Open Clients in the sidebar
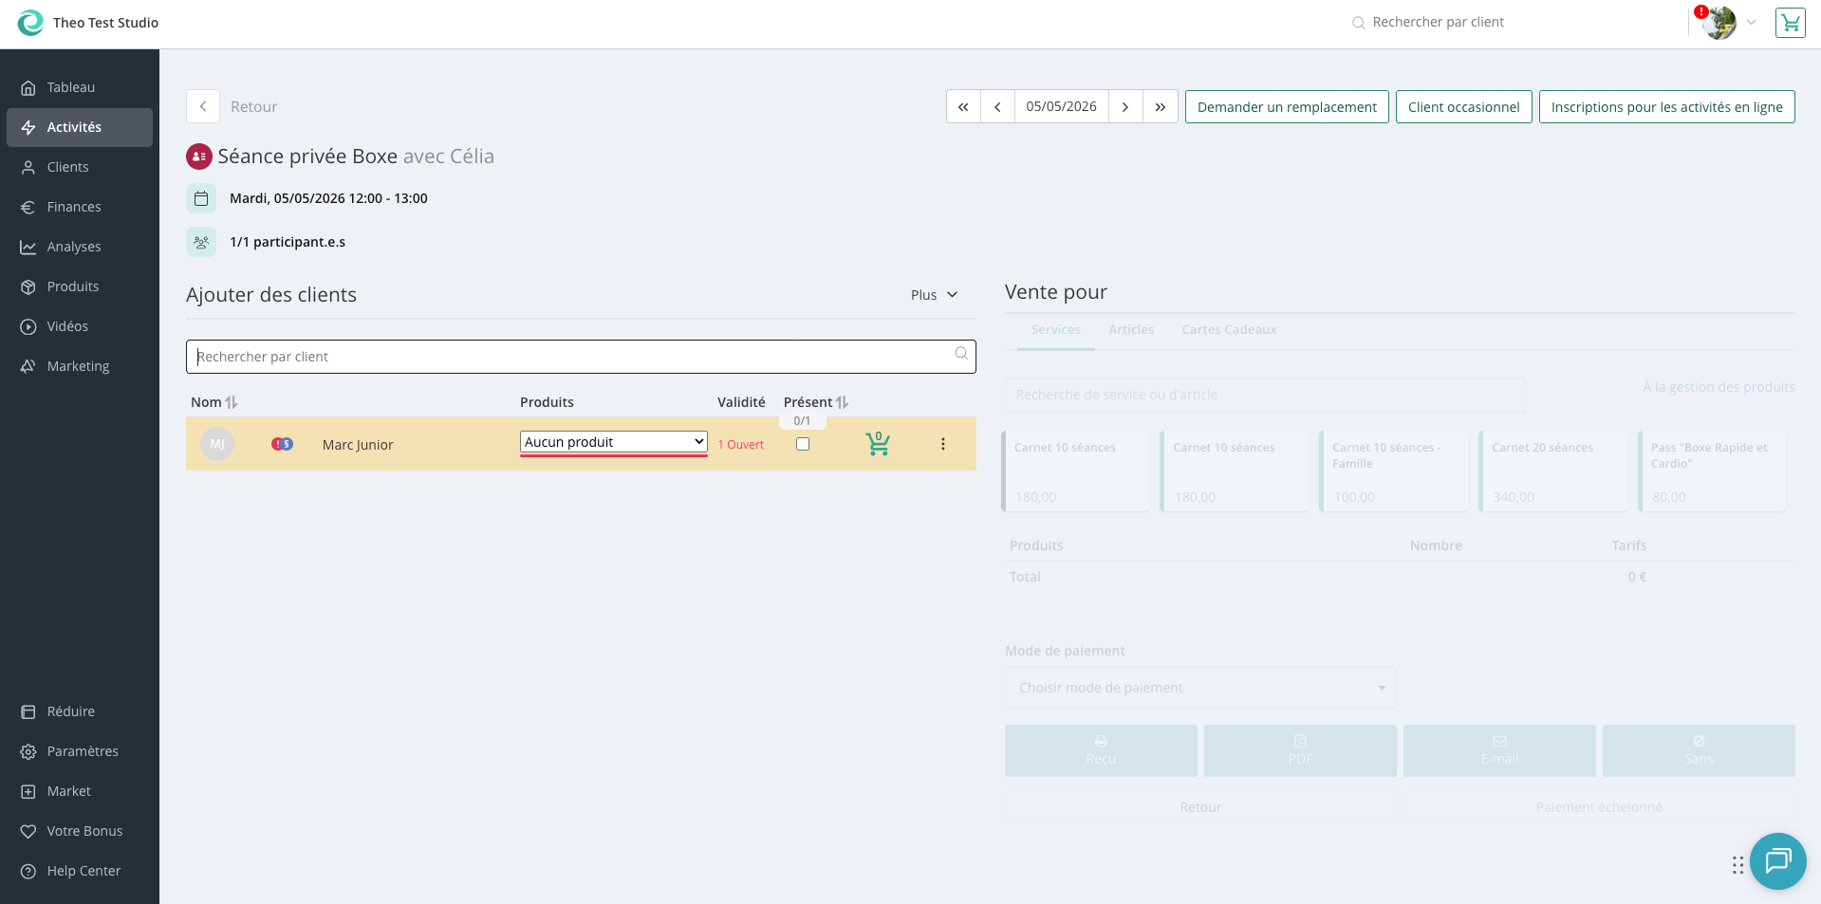Viewport: 1821px width, 904px height. coord(67,167)
